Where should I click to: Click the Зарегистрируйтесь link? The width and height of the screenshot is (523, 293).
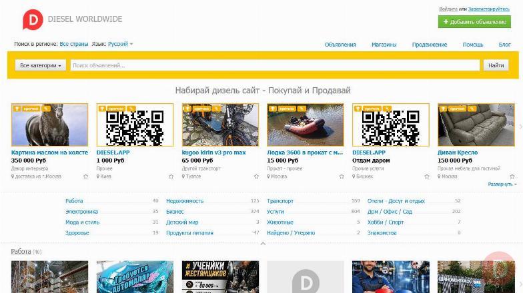click(x=488, y=9)
